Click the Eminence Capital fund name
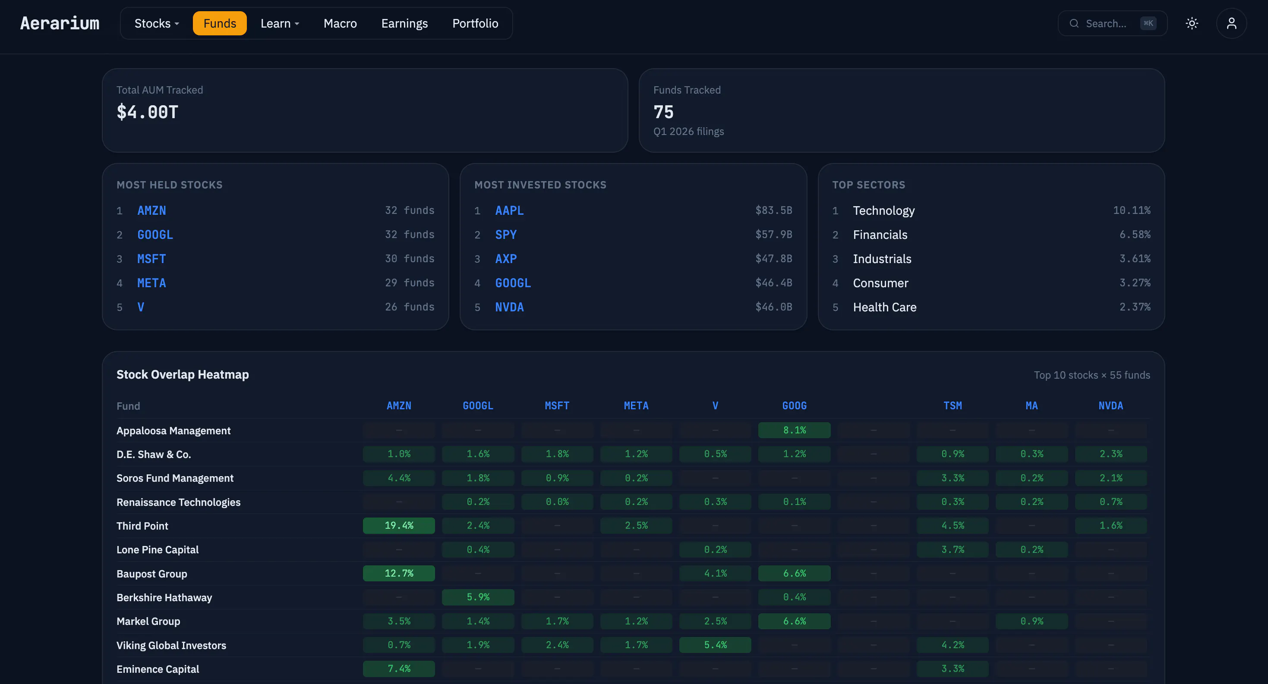The height and width of the screenshot is (684, 1268). pyautogui.click(x=158, y=669)
